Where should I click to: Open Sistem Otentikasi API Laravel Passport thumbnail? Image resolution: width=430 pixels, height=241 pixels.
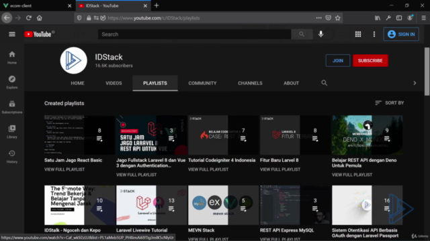[x=368, y=206]
